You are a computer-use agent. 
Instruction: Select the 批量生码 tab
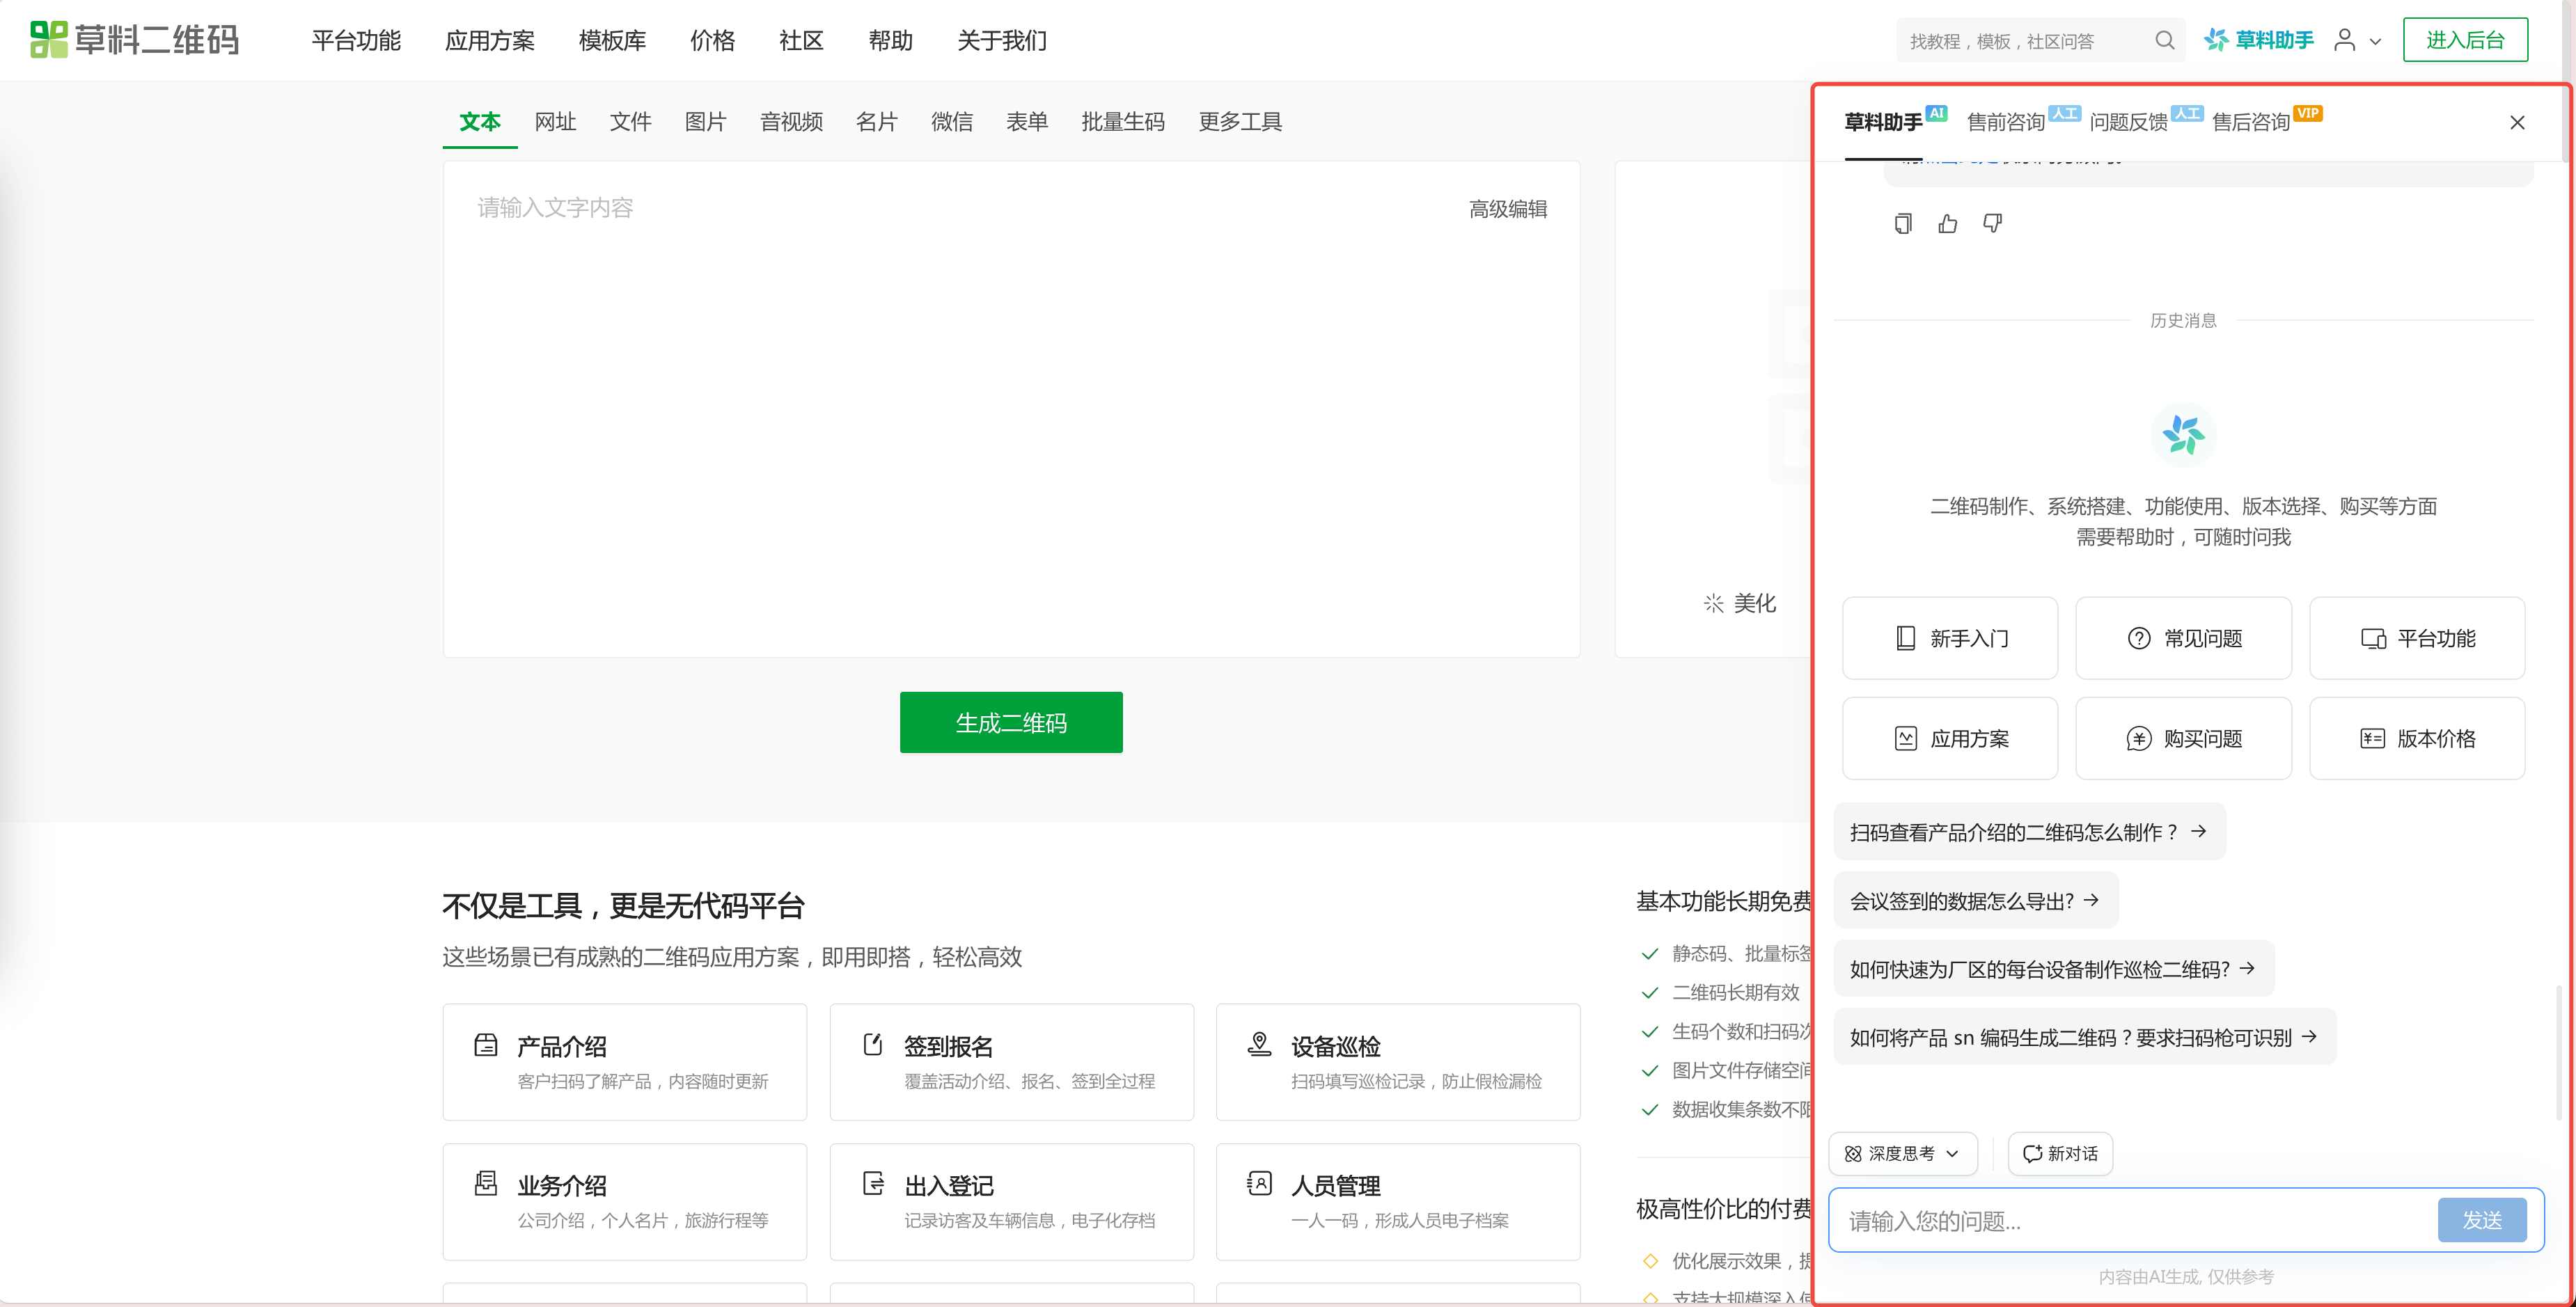tap(1123, 122)
